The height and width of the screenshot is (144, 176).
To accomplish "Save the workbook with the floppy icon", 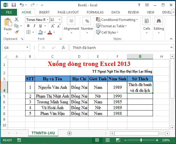I will (x=13, y=5).
